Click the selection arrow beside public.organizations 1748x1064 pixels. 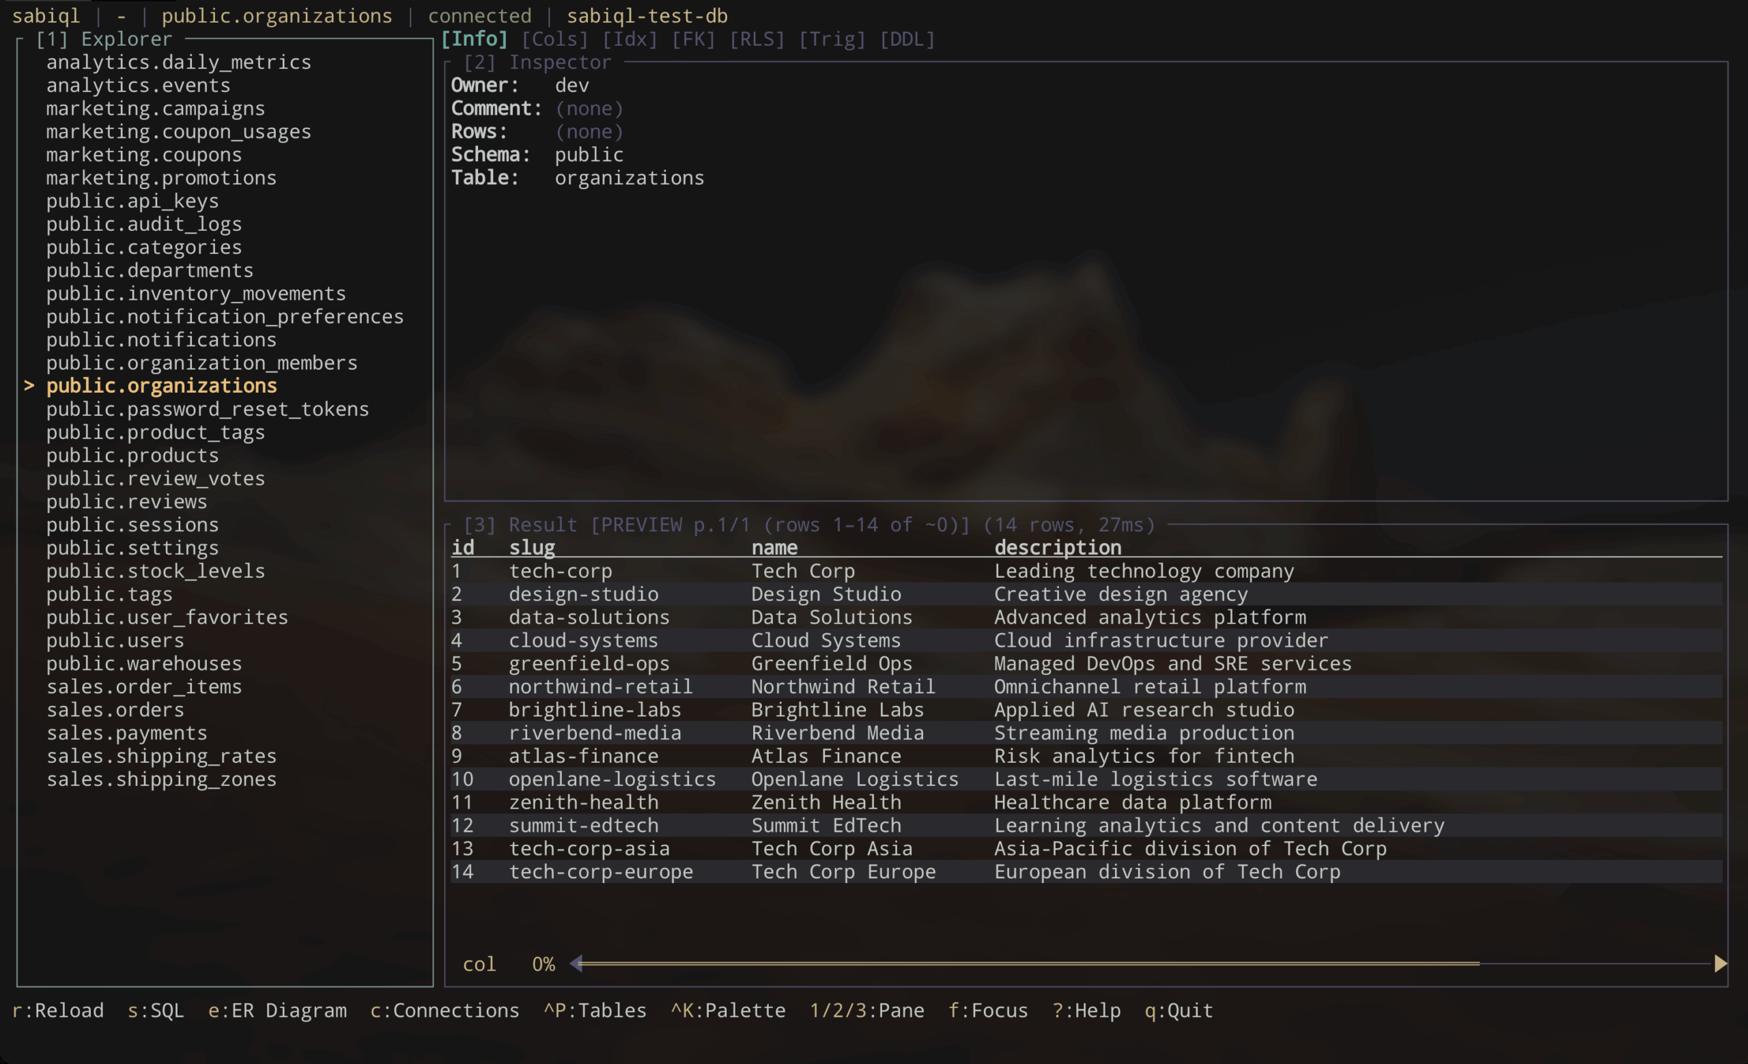pos(29,386)
